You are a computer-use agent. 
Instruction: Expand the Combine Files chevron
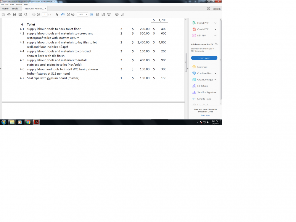click(x=215, y=73)
